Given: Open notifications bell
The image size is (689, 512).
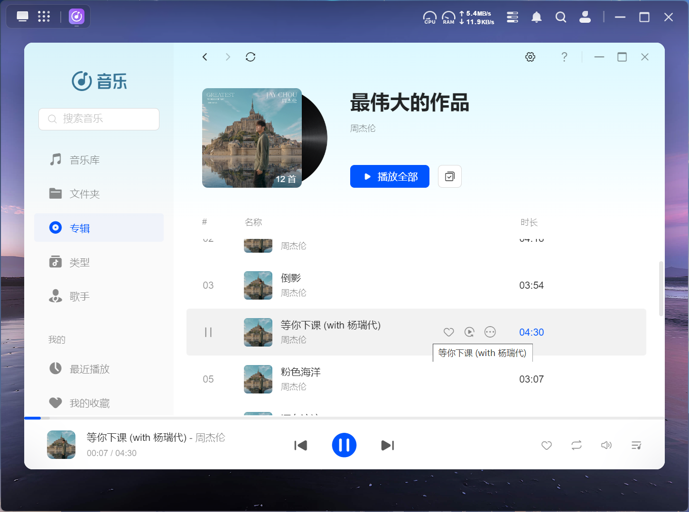Looking at the screenshot, I should point(537,17).
